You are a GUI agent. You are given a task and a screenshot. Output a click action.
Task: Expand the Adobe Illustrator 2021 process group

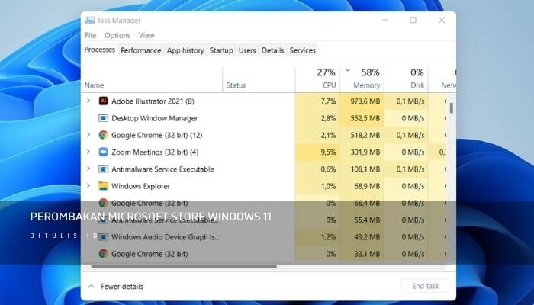(x=88, y=101)
